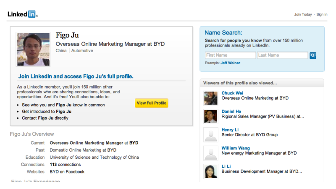Open the Chuck Wei name link
The width and height of the screenshot is (336, 189).
click(x=232, y=93)
